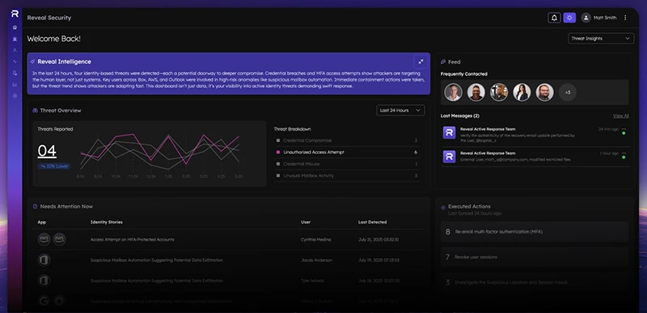Open Matt Smith profile avatar
This screenshot has height=313, width=647.
(x=586, y=18)
